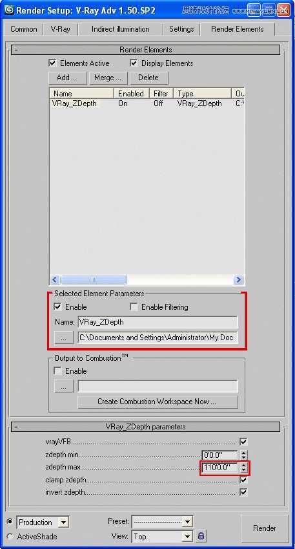Click the lock view icon beside Top dropdown
The image size is (295, 549).
[x=201, y=535]
